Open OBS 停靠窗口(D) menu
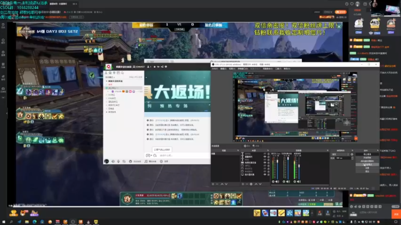 coord(243,68)
